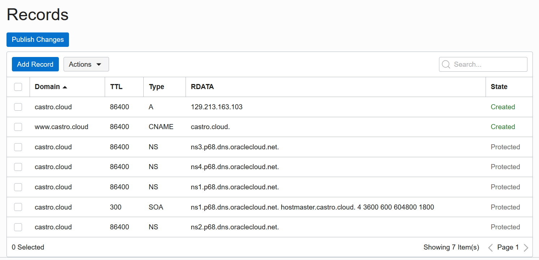This screenshot has height=260, width=539.
Task: Click the Domain sort arrow icon
Action: click(x=65, y=87)
